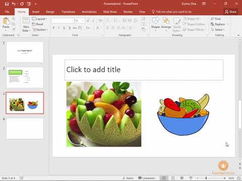Collapse the ribbon with the arrow
This screenshot has width=242, height=181.
[x=238, y=35]
